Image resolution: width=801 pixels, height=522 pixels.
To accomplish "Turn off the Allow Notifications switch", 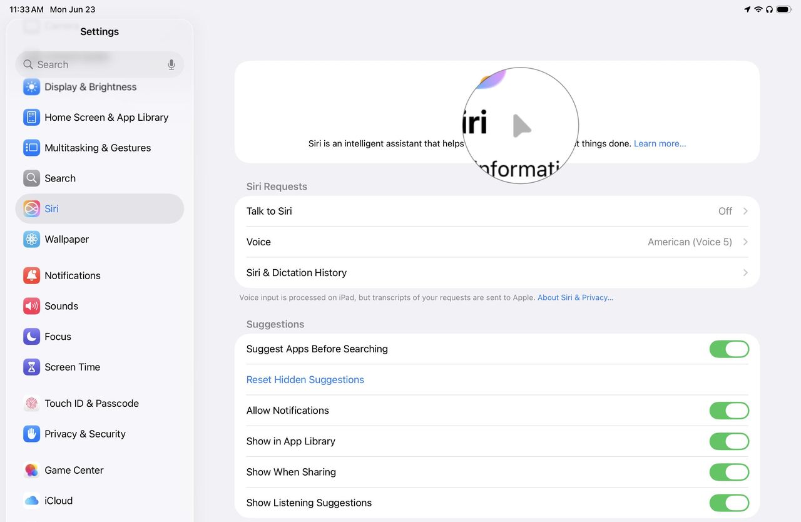I will tap(729, 411).
